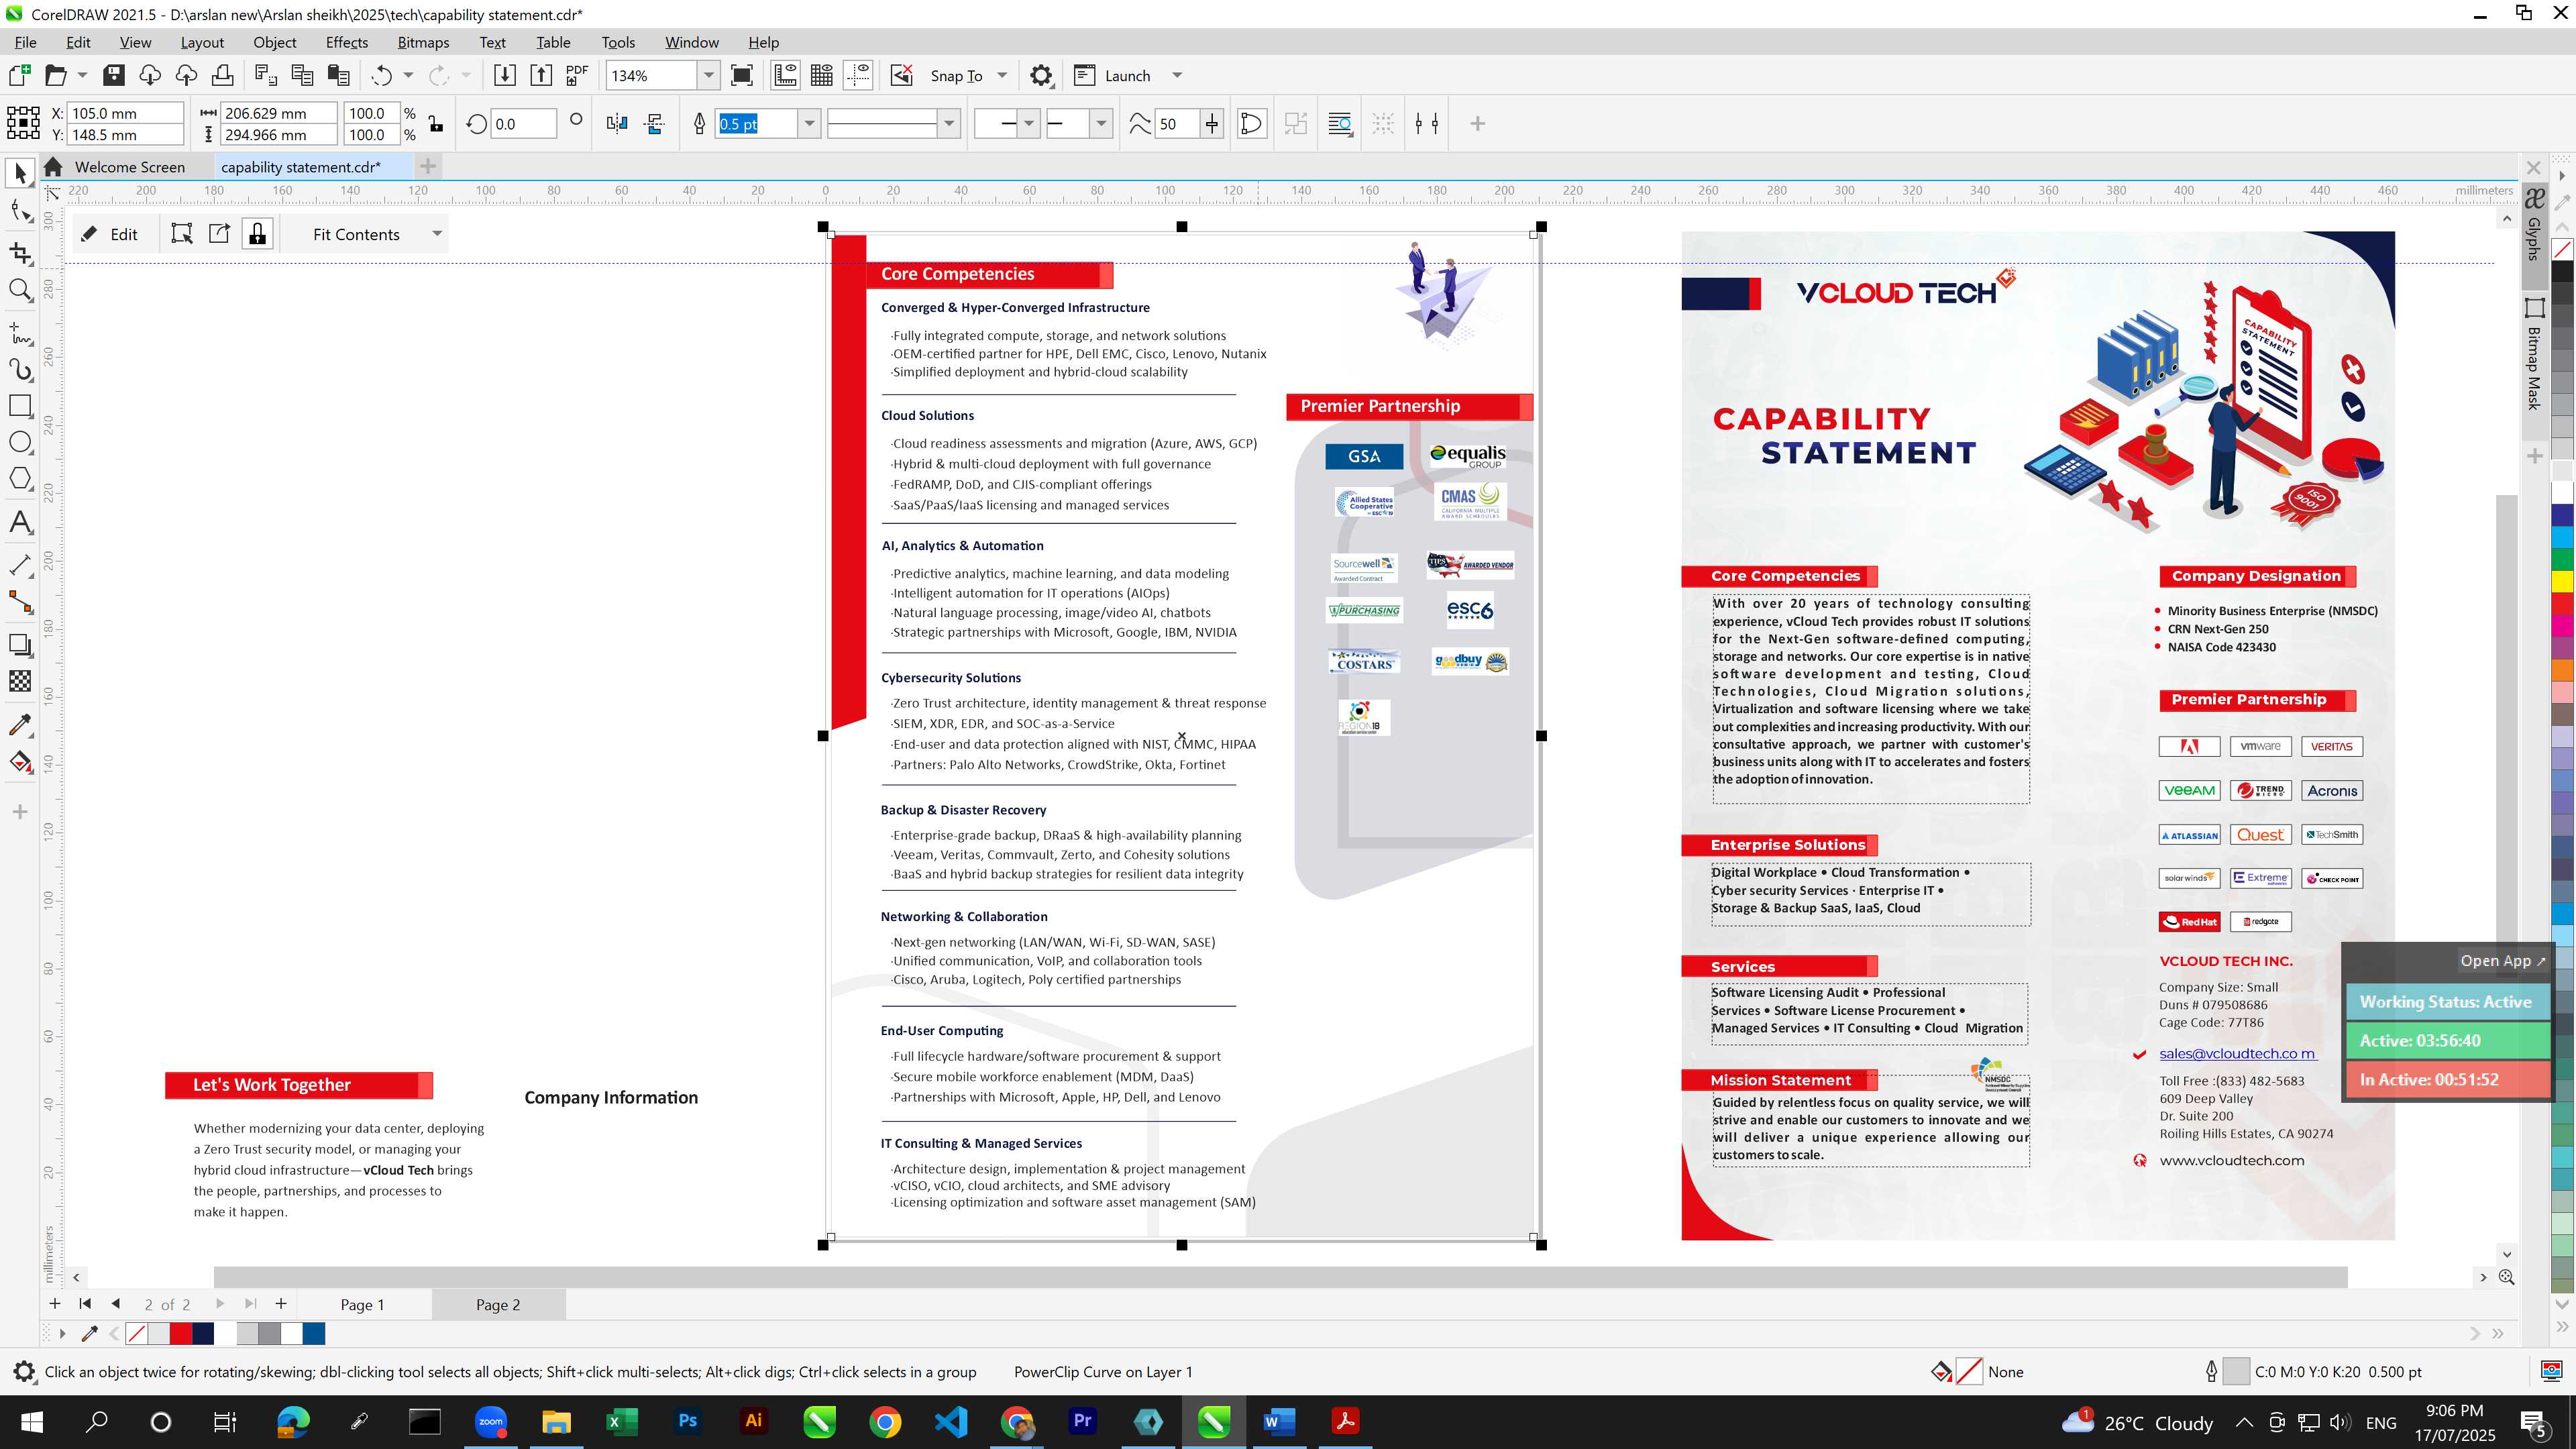Screen dimensions: 2576x1449
Task: Click Edit PowerClip button
Action: 111,234
